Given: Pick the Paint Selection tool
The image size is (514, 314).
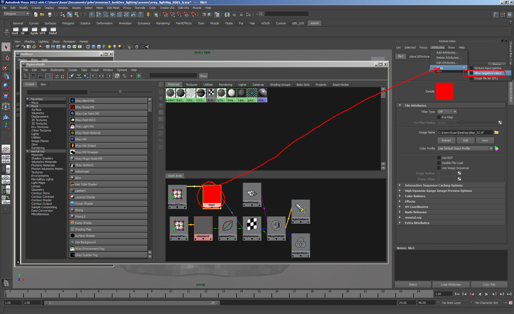Looking at the screenshot, I should click(x=6, y=67).
